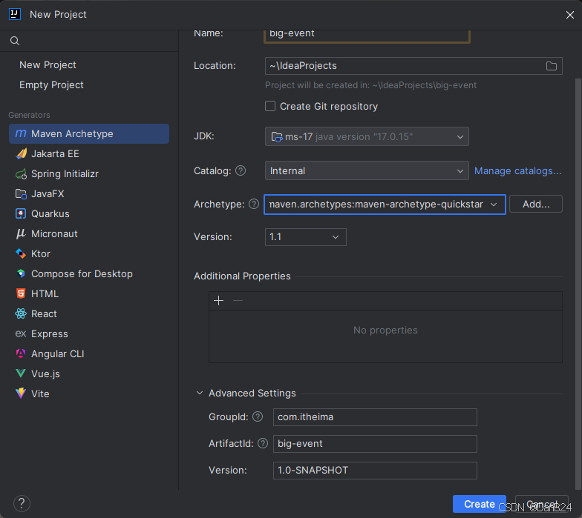Click the Maven Archetype generator icon
The image size is (582, 518).
pos(21,133)
